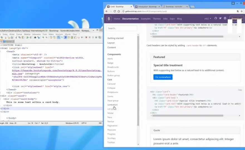Viewport: 245px width, 150px height.
Task: Open Bootstrap GitHub icon link
Action: [x=215, y=18]
